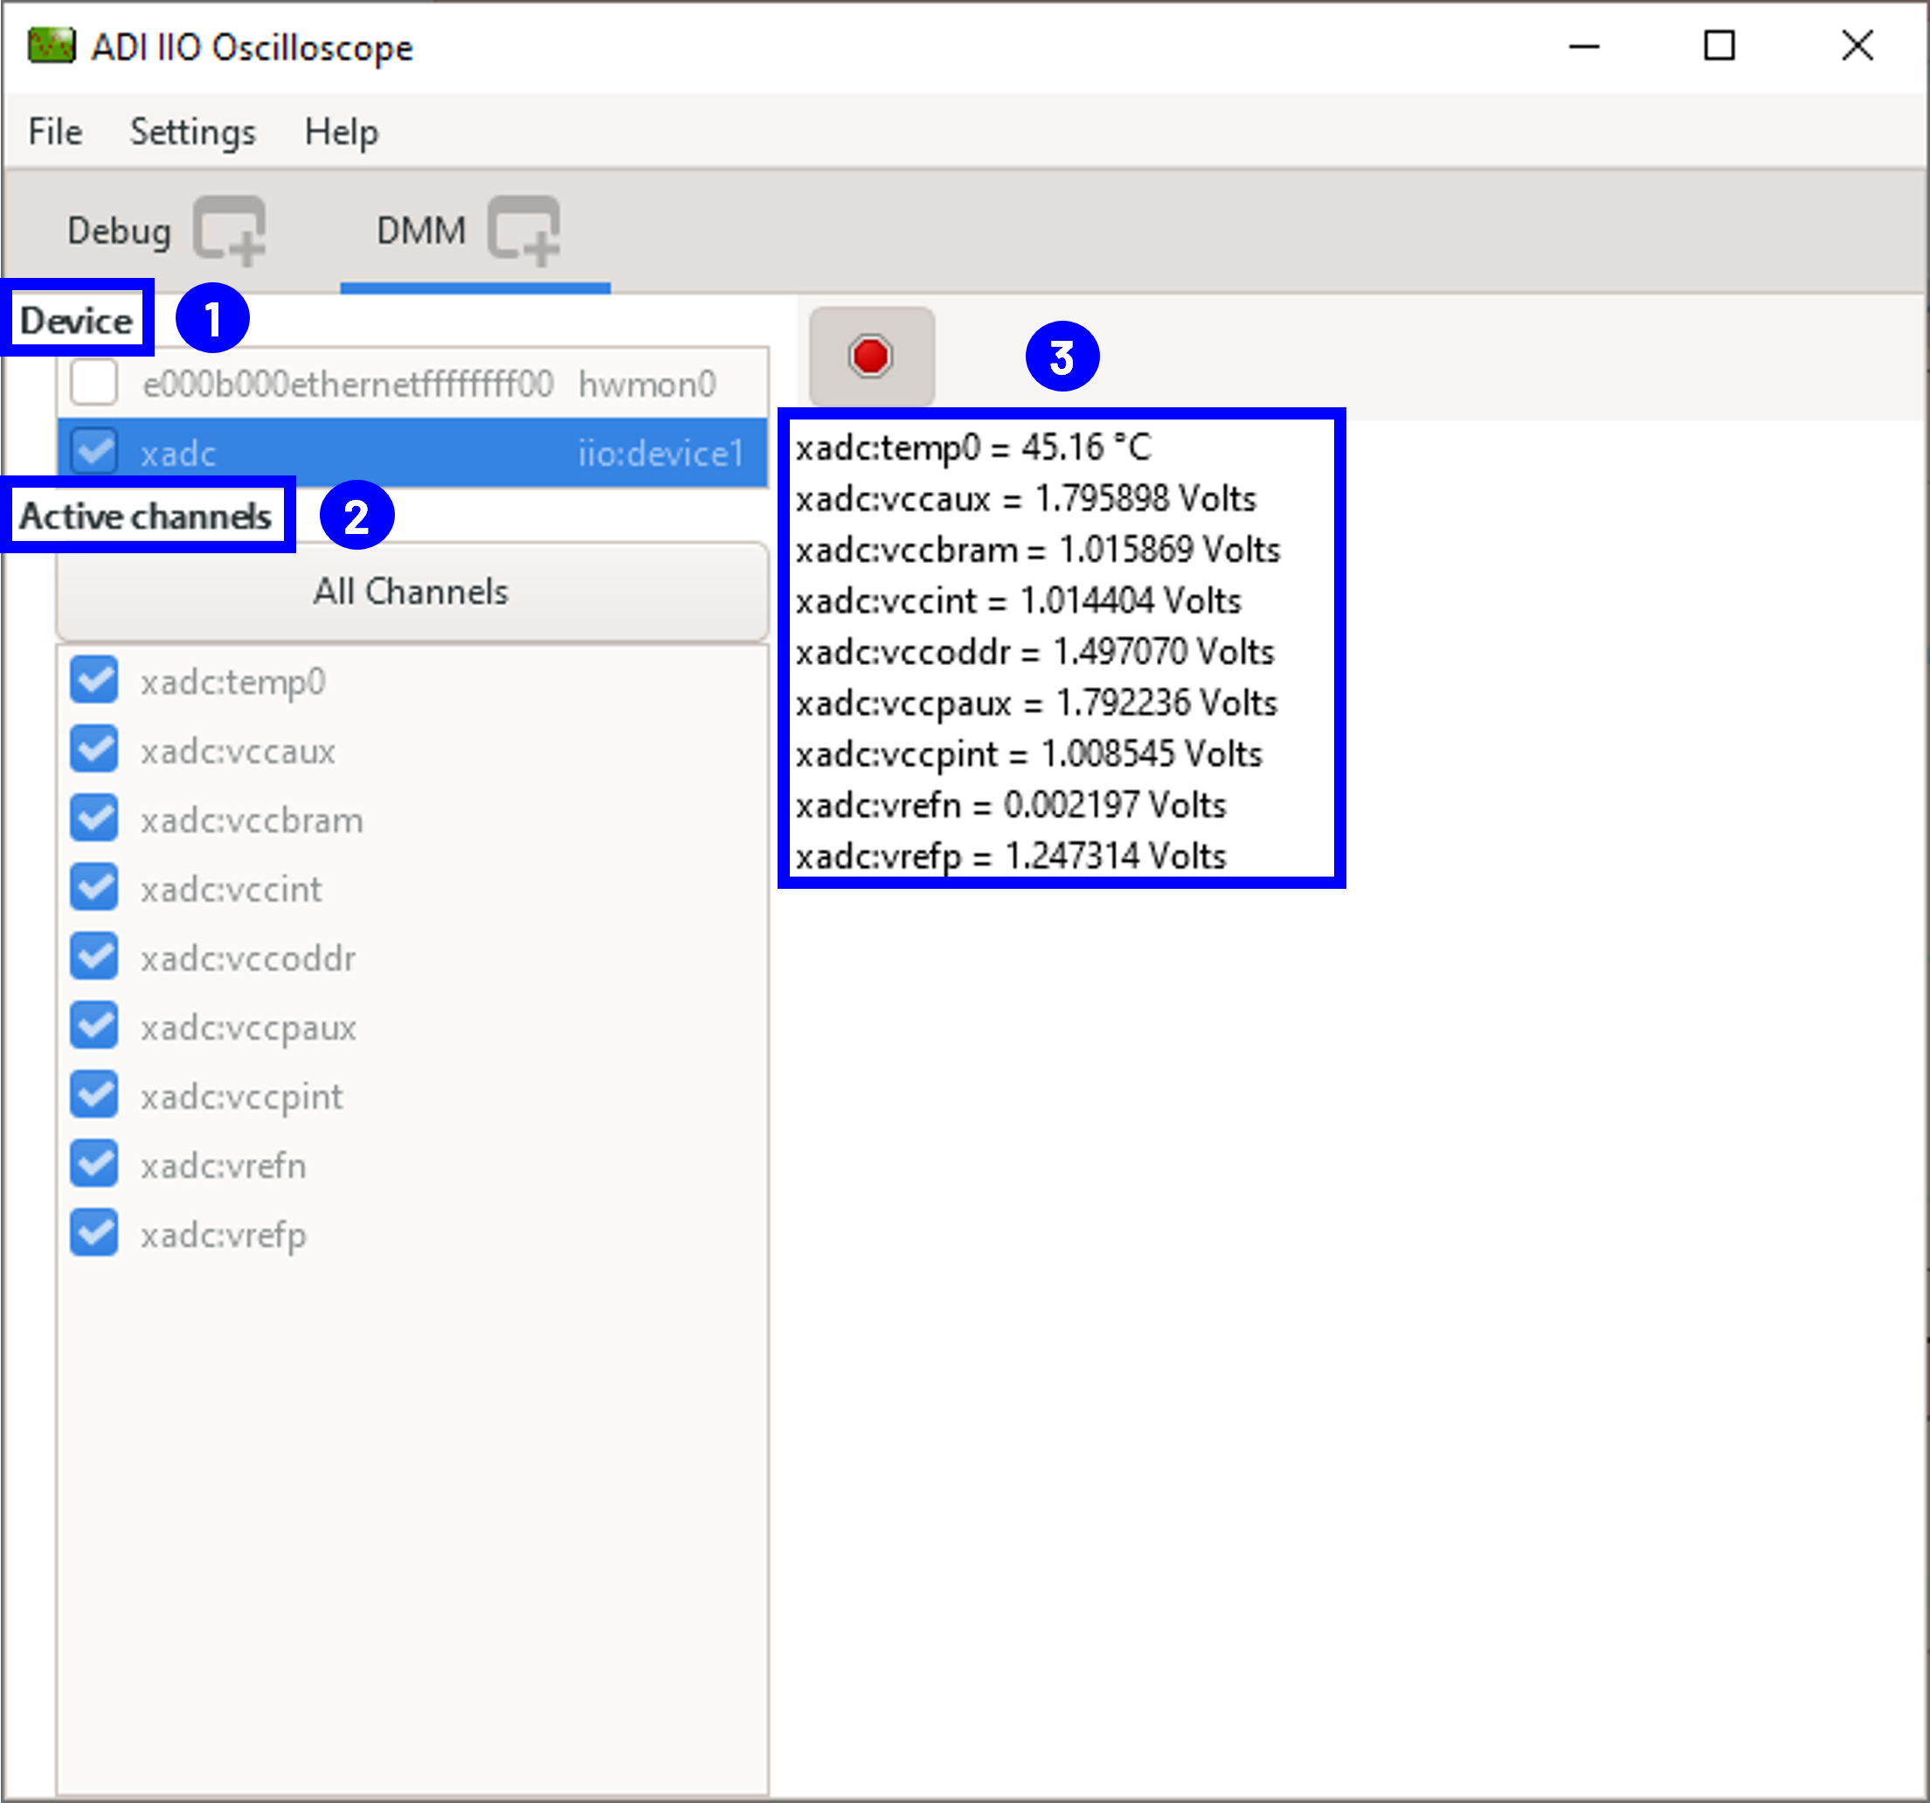1930x1803 pixels.
Task: Click the vccpaux reading 1.792236 Volts
Action: 1037,703
